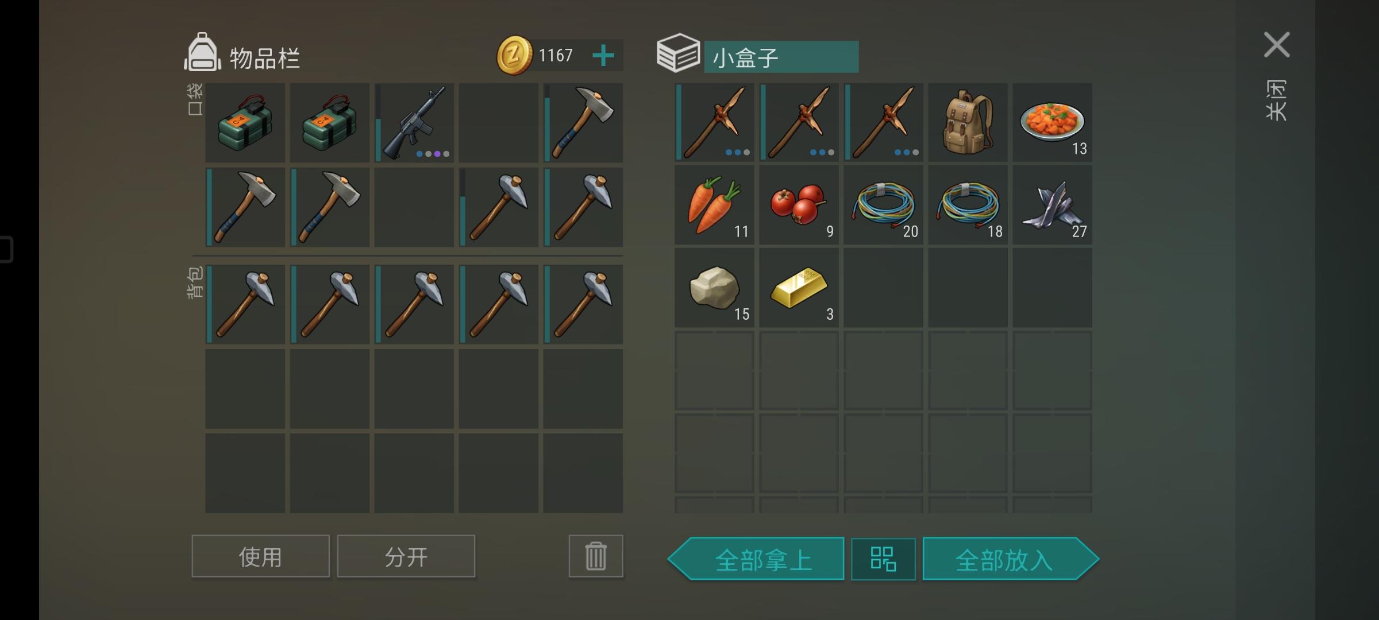
Task: Select the M16 rifle in pocket slots
Action: [414, 123]
